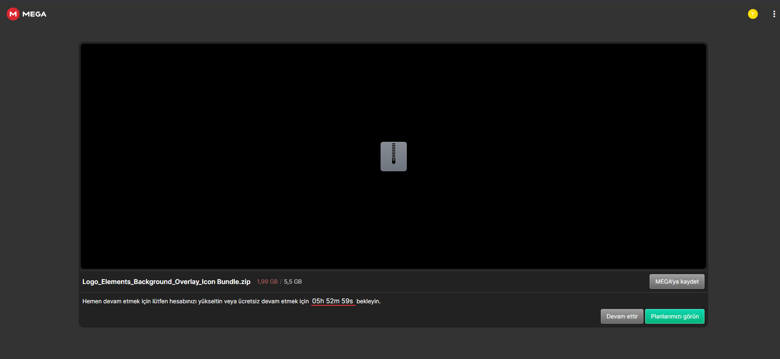Image resolution: width=780 pixels, height=359 pixels.
Task: Click the 5,5 GB total size text
Action: (x=293, y=282)
